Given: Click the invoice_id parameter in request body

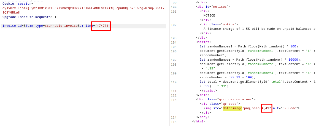Looking at the screenshot, I should click(x=12, y=26).
